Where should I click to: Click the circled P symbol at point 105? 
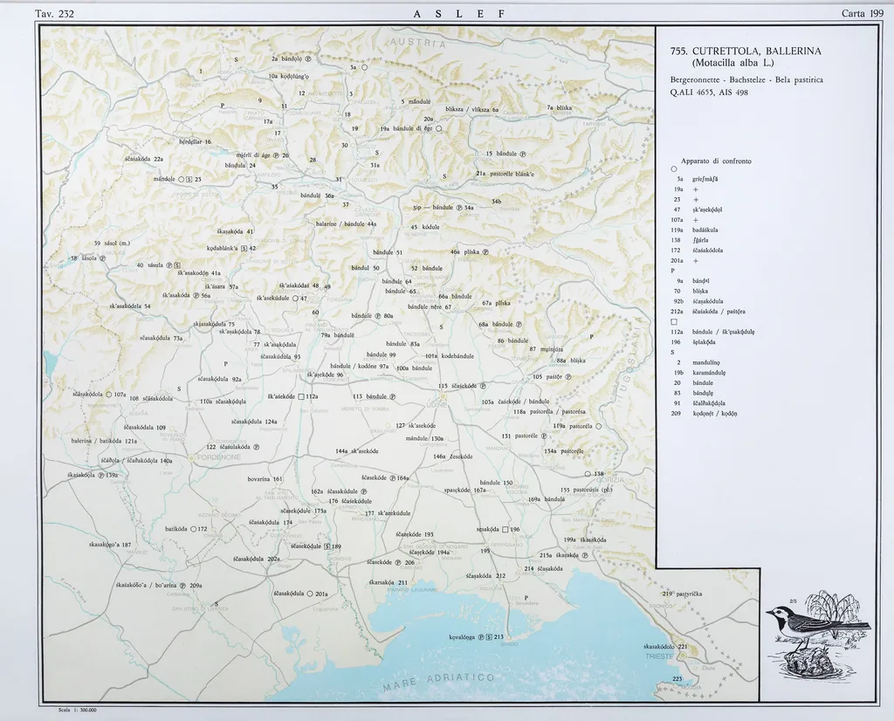[567, 377]
